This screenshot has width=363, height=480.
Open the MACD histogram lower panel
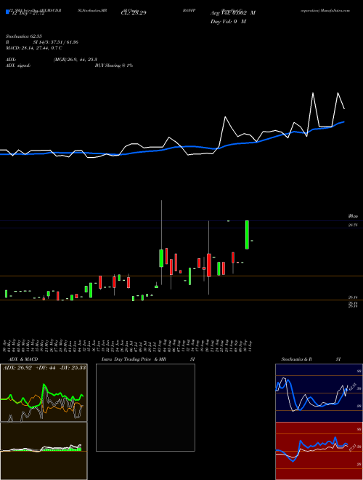tap(44, 451)
